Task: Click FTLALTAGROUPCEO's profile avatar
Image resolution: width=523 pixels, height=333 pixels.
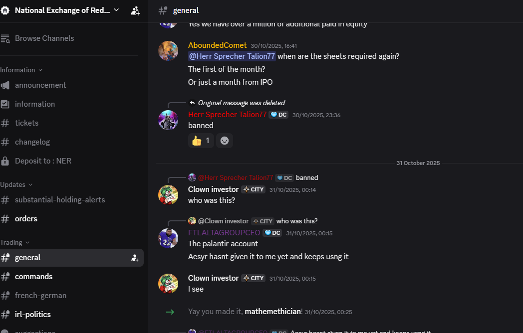Action: coord(168,238)
